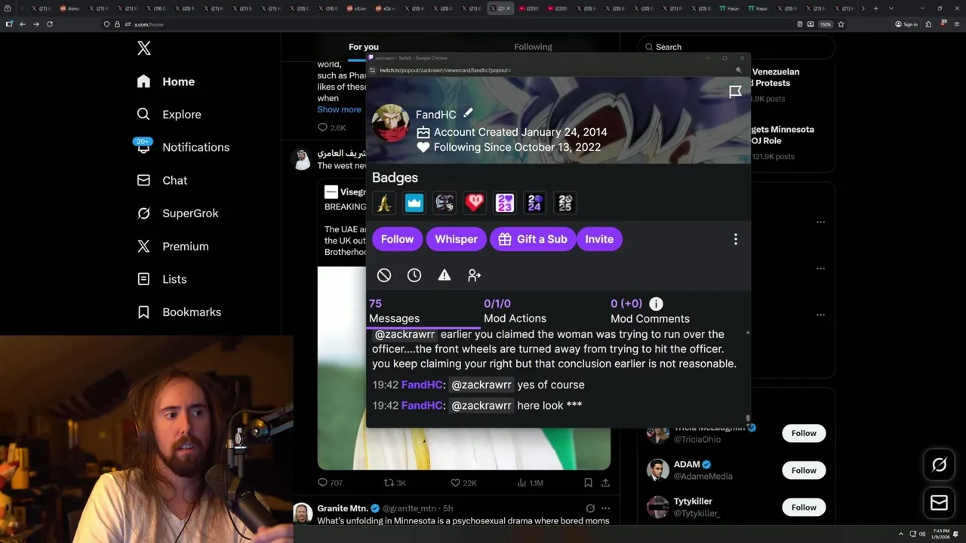Click the add moderator person icon
The width and height of the screenshot is (966, 543).
[474, 275]
